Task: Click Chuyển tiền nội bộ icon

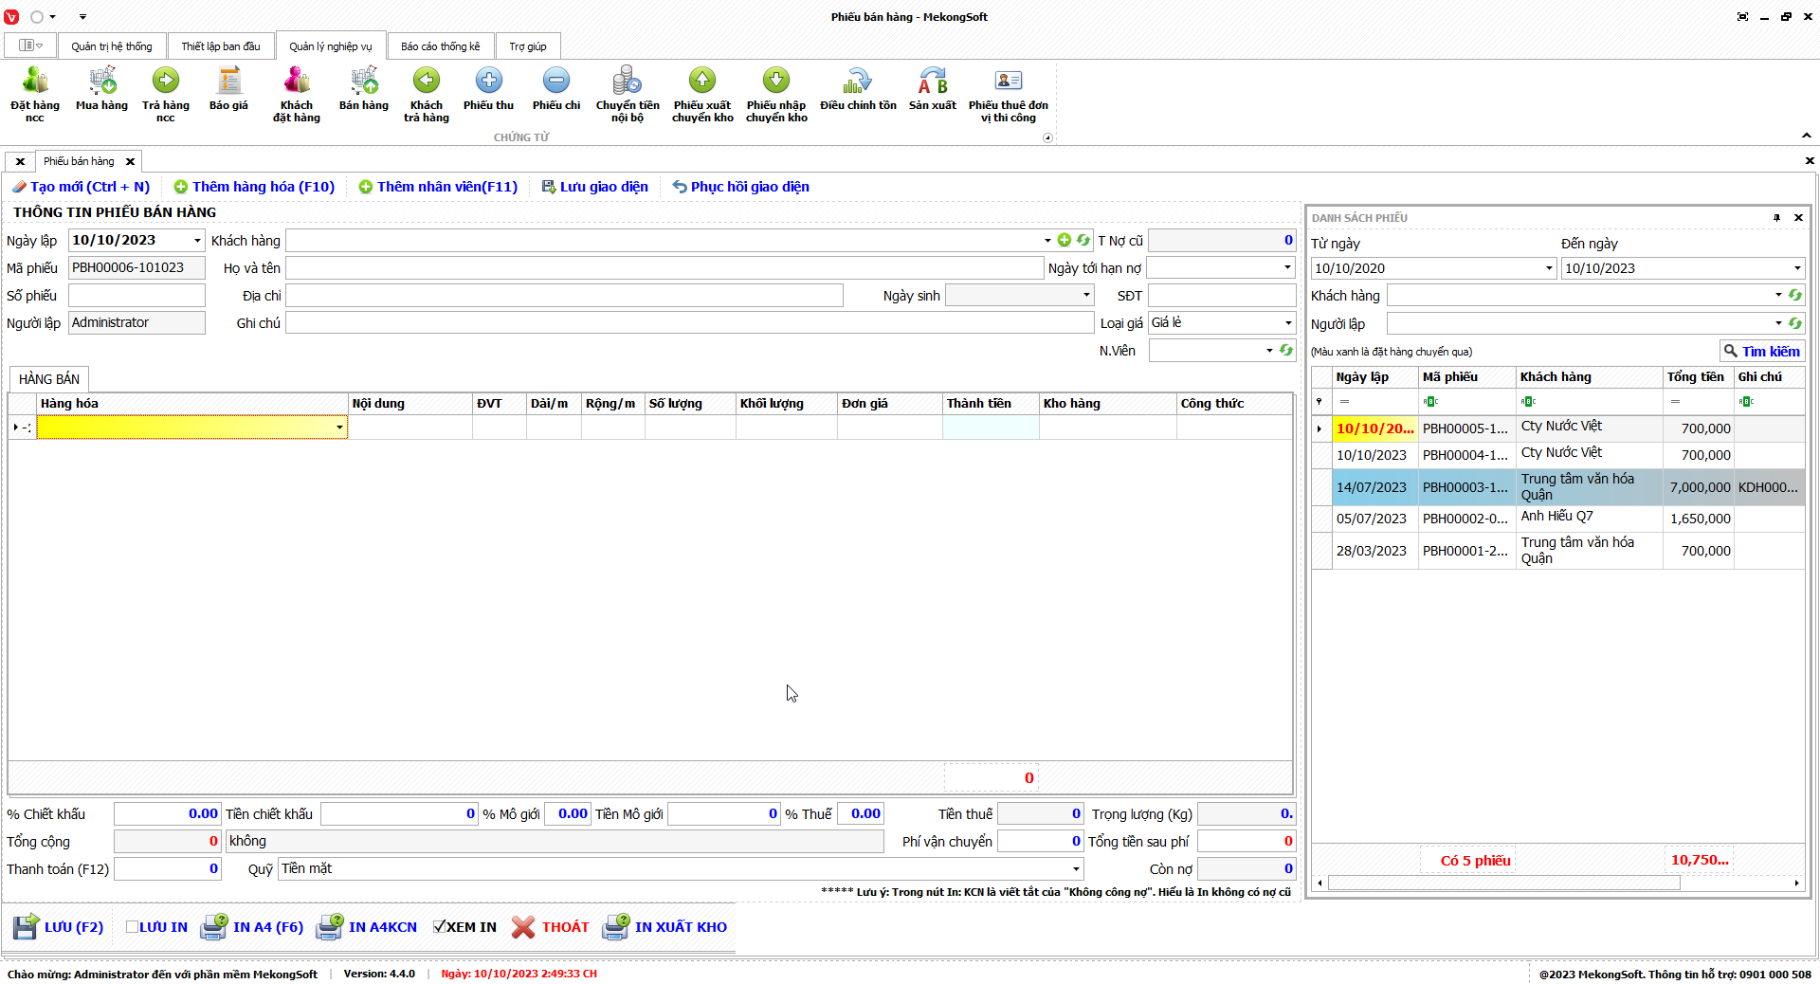Action: coord(627,83)
